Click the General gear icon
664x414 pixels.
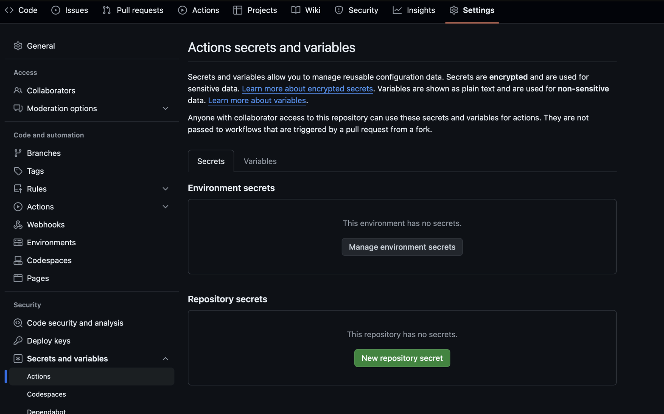click(x=18, y=46)
